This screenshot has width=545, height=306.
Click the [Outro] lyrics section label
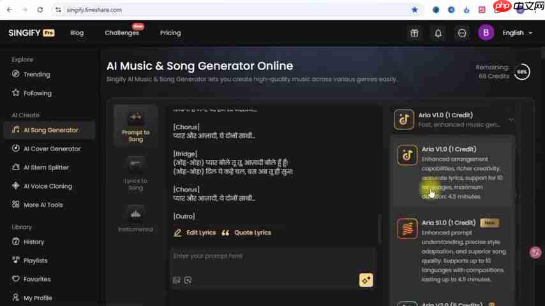pyautogui.click(x=184, y=216)
